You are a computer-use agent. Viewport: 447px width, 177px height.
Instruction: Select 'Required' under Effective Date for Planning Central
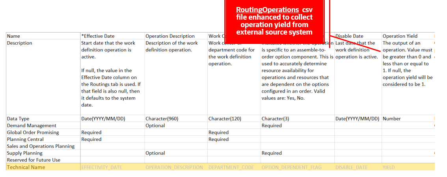(113, 139)
